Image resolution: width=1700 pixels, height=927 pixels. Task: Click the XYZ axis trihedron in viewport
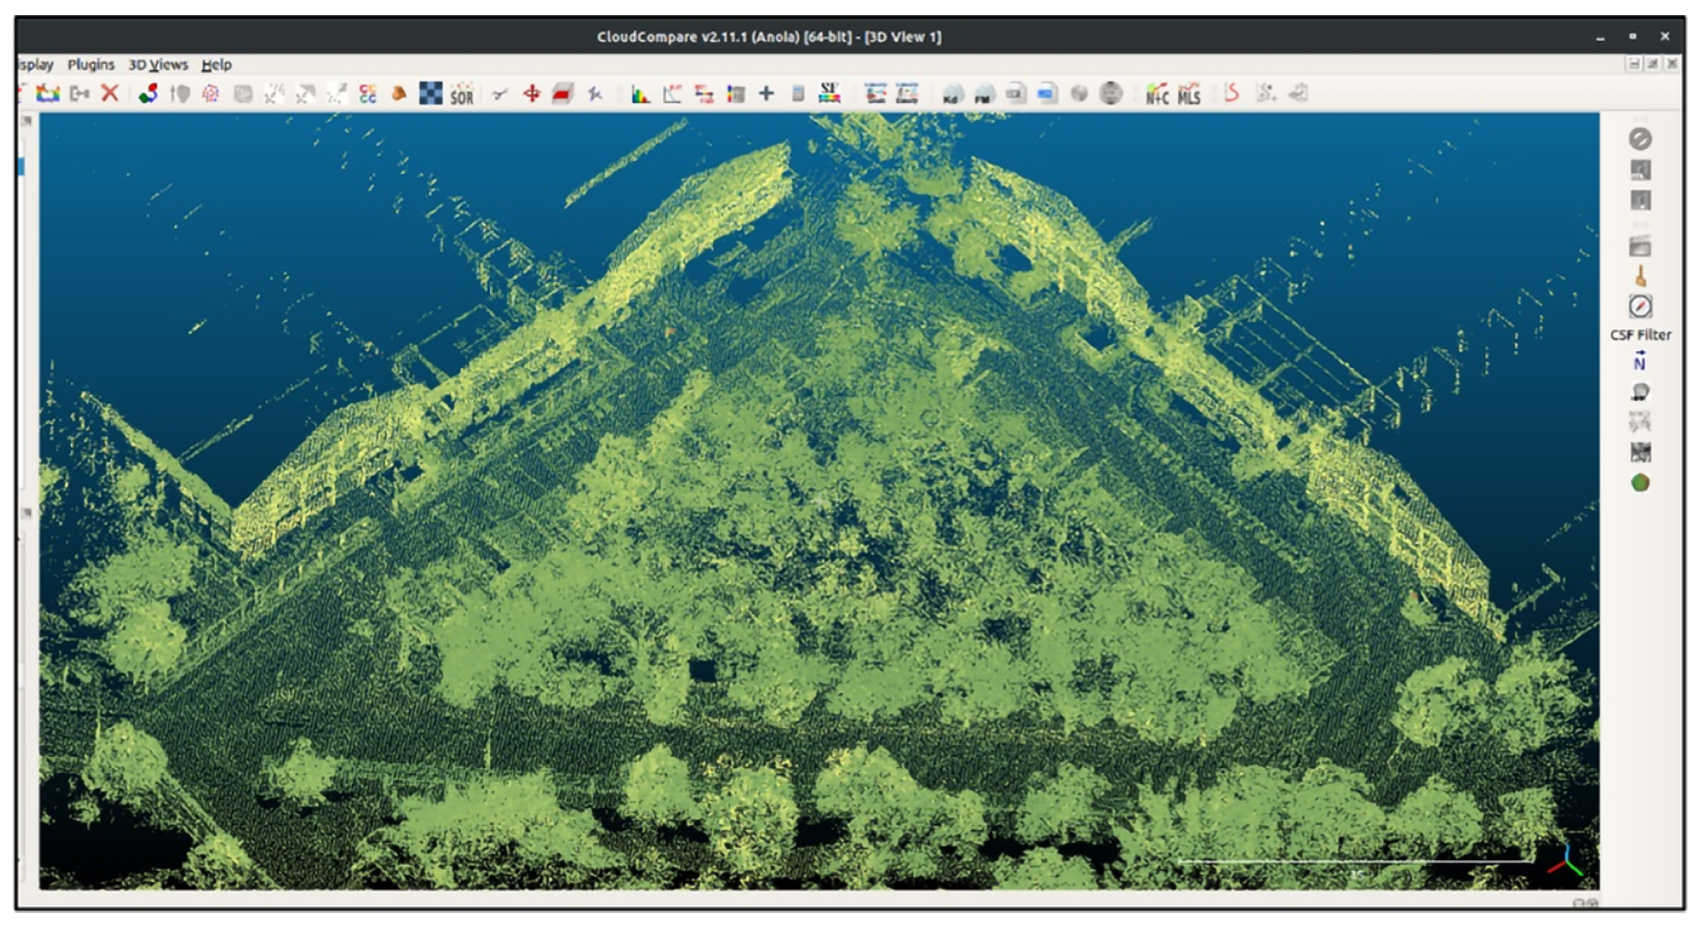click(x=1567, y=861)
